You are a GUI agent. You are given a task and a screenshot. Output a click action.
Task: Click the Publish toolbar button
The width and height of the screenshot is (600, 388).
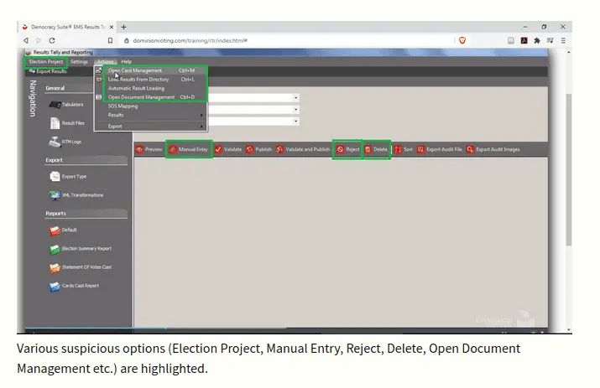(x=258, y=149)
